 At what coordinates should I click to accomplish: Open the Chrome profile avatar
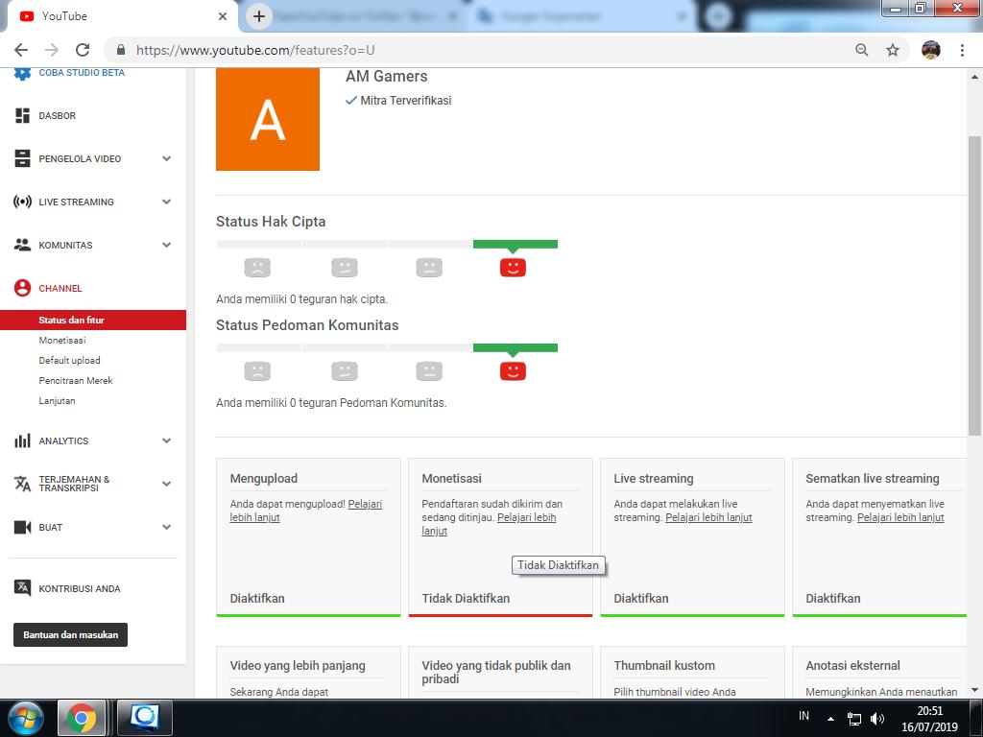click(931, 50)
